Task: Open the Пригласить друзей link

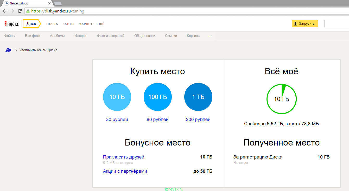Action: coord(124,157)
